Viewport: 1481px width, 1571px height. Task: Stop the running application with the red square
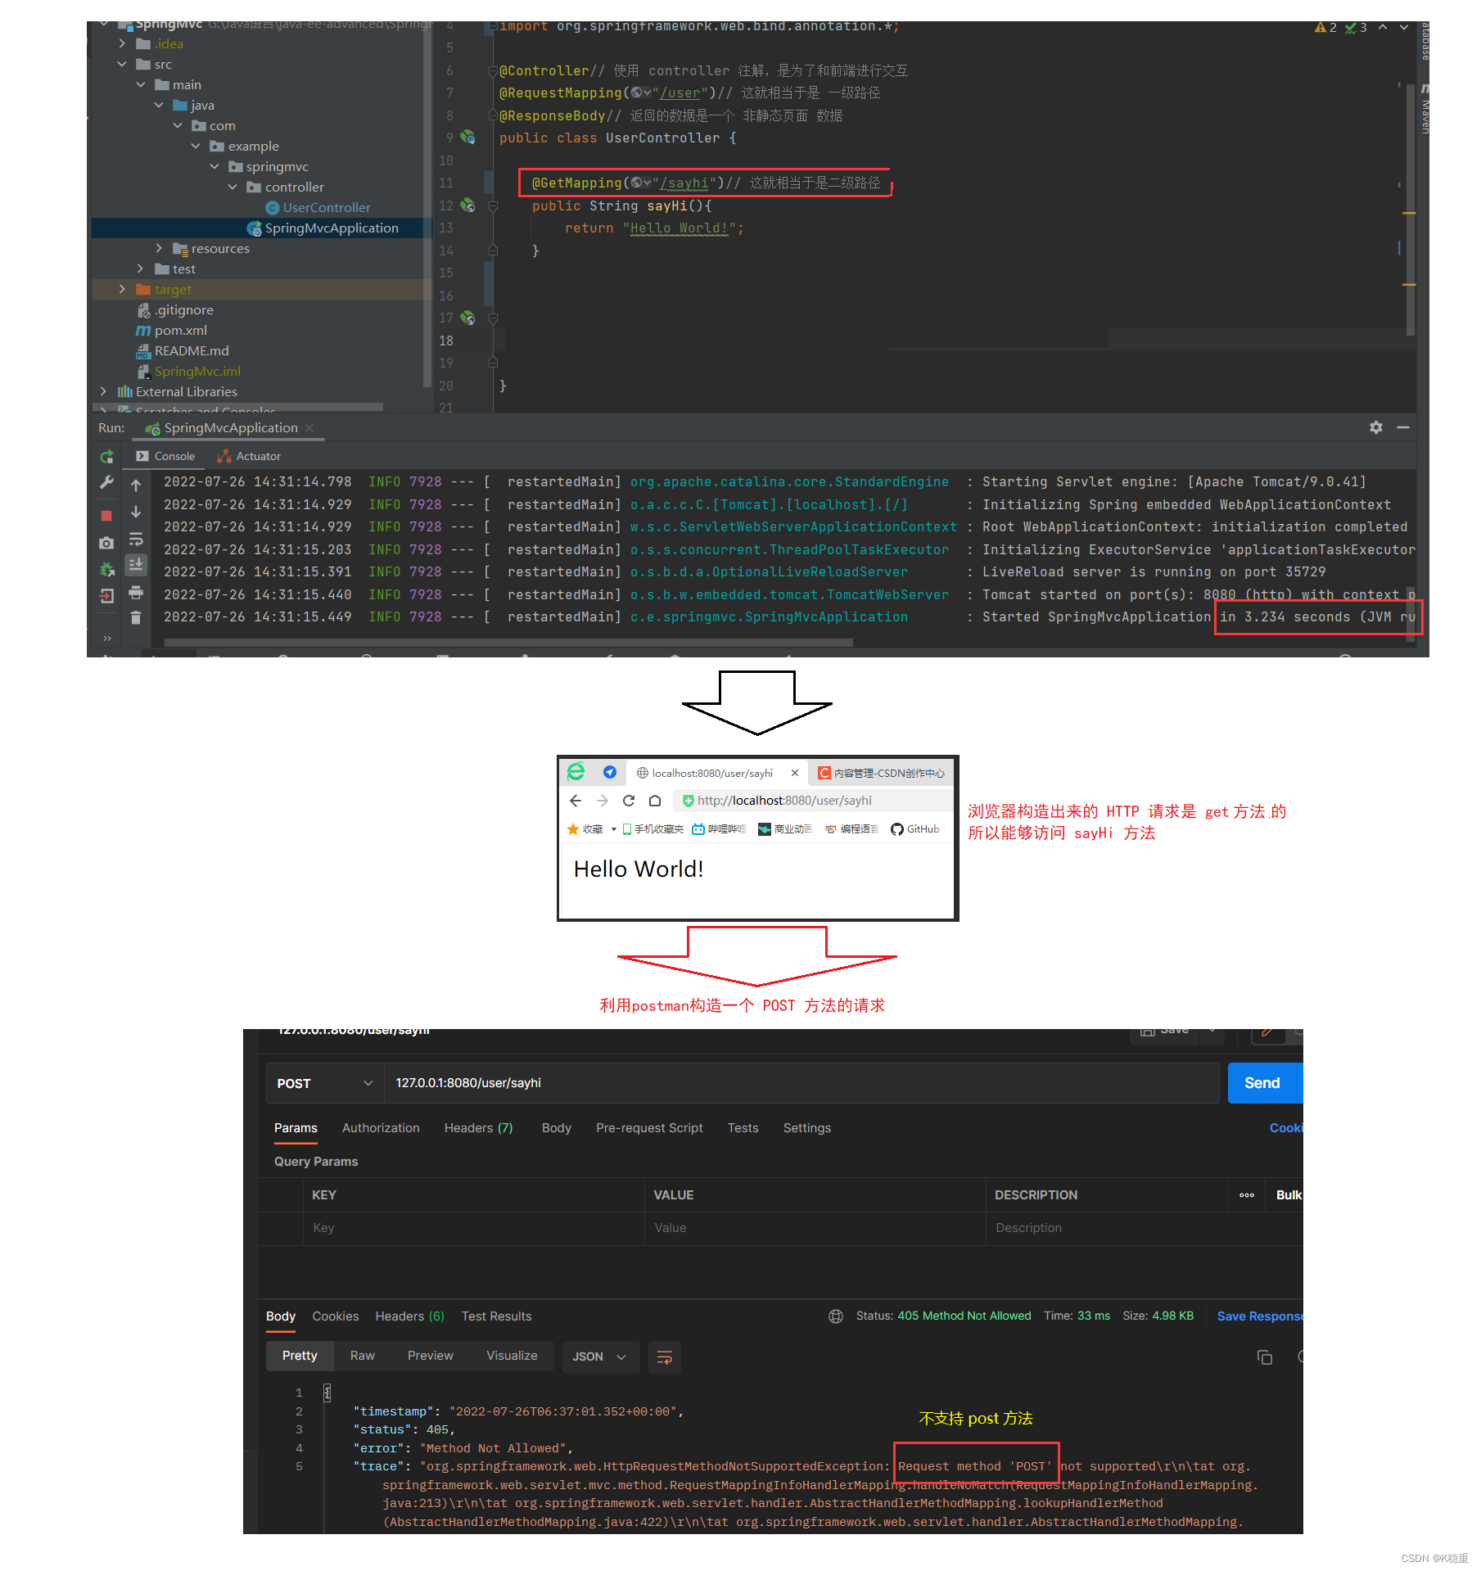(x=106, y=515)
